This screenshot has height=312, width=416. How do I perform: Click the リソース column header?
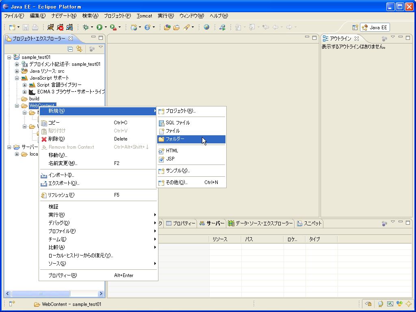(x=225, y=239)
